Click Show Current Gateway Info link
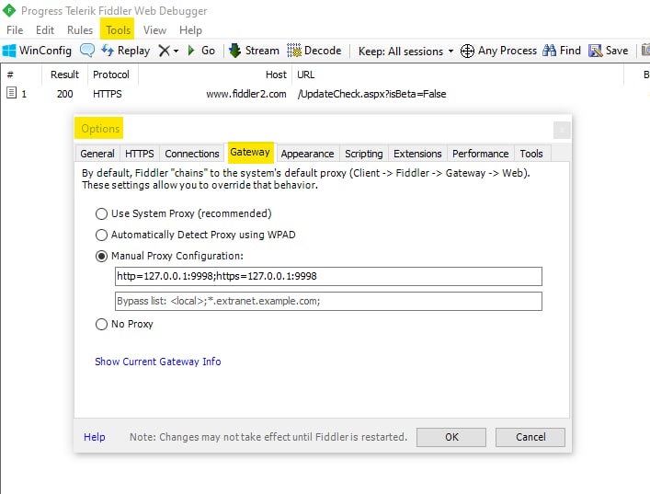The height and width of the screenshot is (494, 650). point(157,362)
